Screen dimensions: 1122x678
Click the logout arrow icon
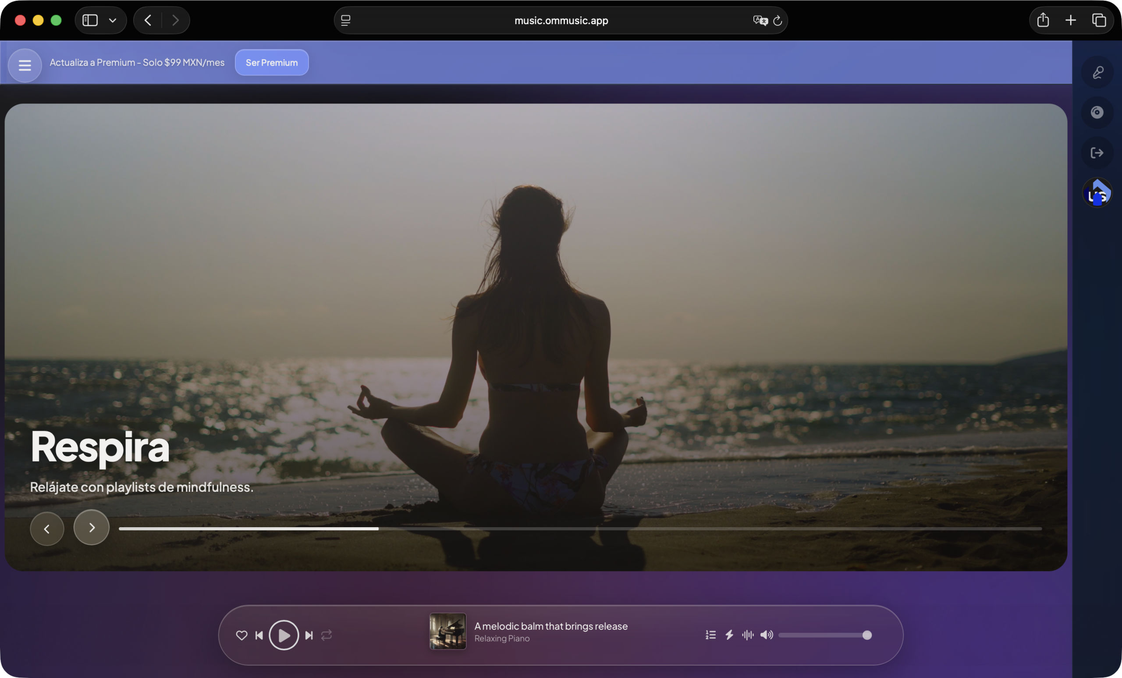pos(1097,153)
